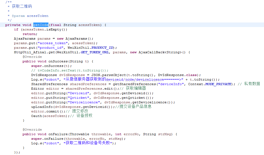Click the commented-out tvCodeInfo.setText line
Screen dimensions: 264x155
pos(70,70)
